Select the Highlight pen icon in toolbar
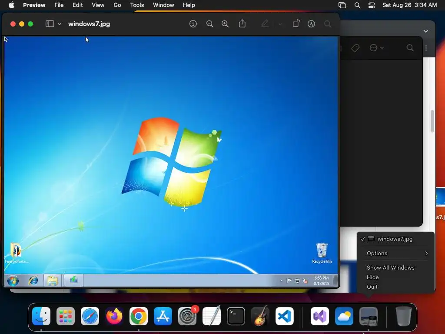445x334 pixels. pyautogui.click(x=265, y=23)
